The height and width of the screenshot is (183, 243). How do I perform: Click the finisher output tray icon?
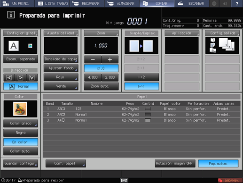pos(213,45)
